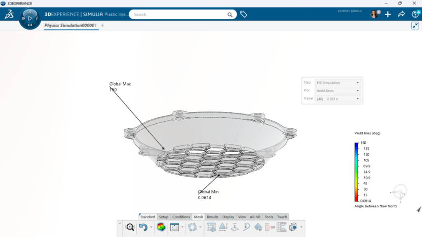422x237 pixels.
Task: Click the search magnifier icon
Action: 230,14
